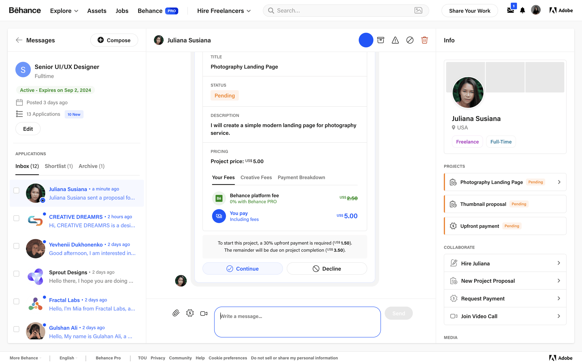Attach a file with paperclip icon
582x364 pixels.
pyautogui.click(x=176, y=313)
